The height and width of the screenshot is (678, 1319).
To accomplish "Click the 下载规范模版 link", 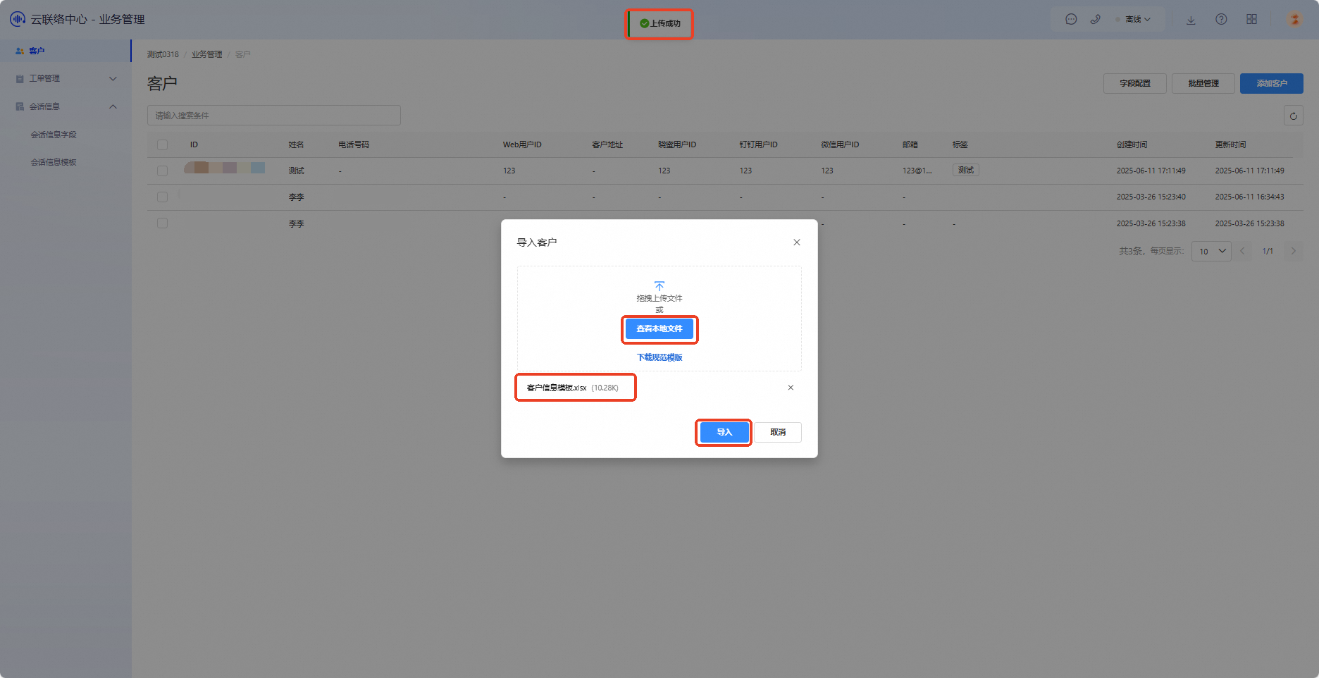I will (x=659, y=357).
